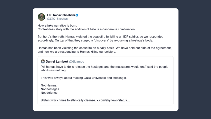Screen dimensions: 211x119
Task: Click the blue verified badge
Action: (77, 15)
